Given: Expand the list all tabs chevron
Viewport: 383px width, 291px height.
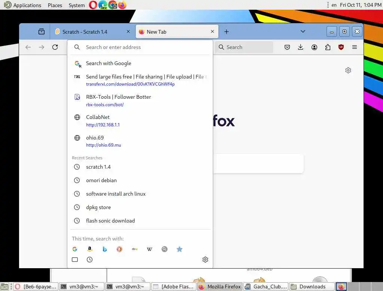Looking at the screenshot, I should (303, 31).
